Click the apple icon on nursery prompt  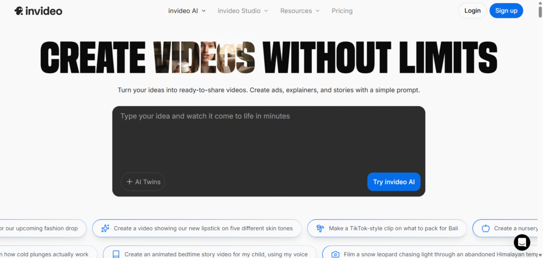pyautogui.click(x=485, y=228)
